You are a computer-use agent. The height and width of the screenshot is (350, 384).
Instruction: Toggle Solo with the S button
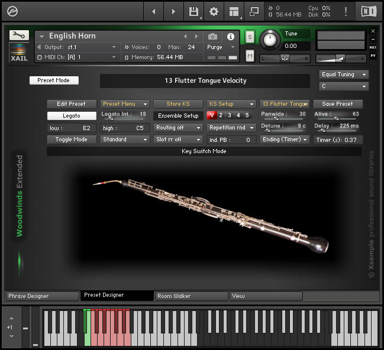(250, 37)
